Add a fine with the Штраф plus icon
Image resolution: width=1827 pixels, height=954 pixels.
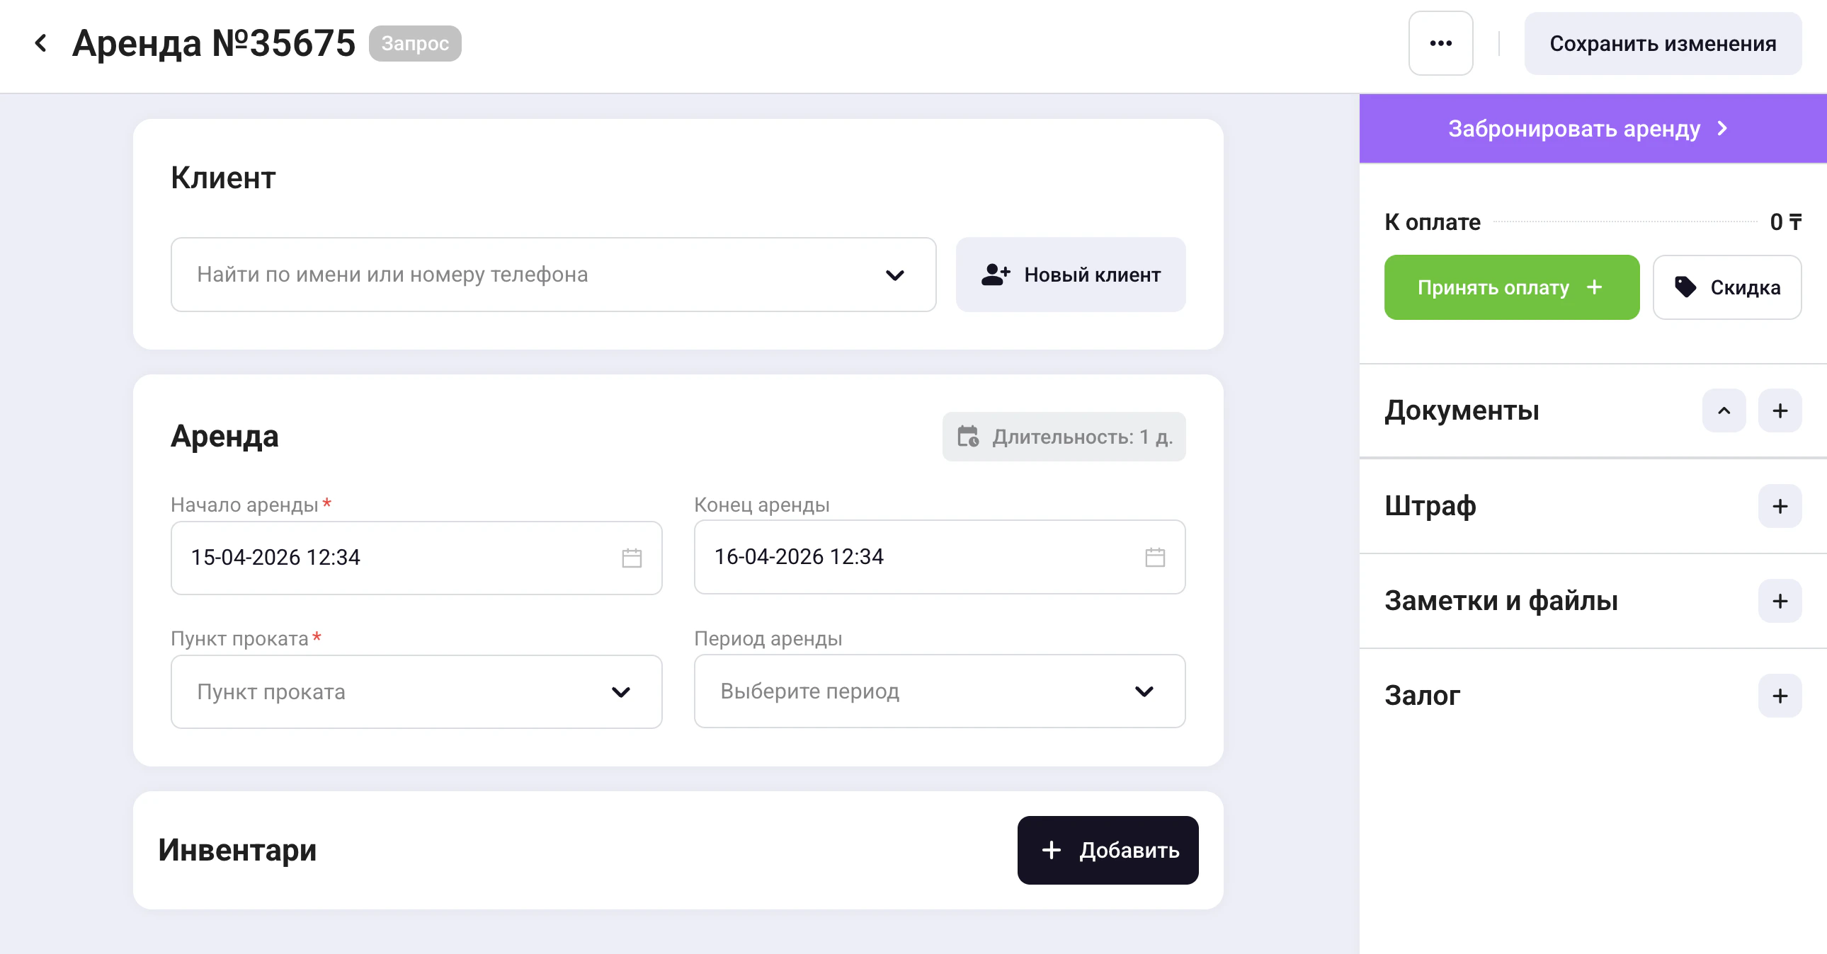[x=1780, y=506]
